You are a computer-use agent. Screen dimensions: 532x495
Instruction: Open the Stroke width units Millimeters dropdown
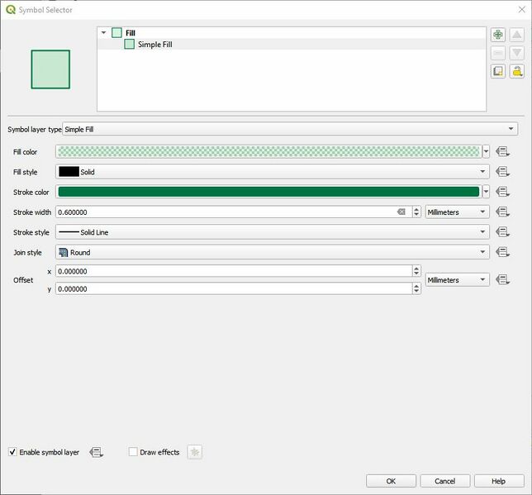click(457, 212)
